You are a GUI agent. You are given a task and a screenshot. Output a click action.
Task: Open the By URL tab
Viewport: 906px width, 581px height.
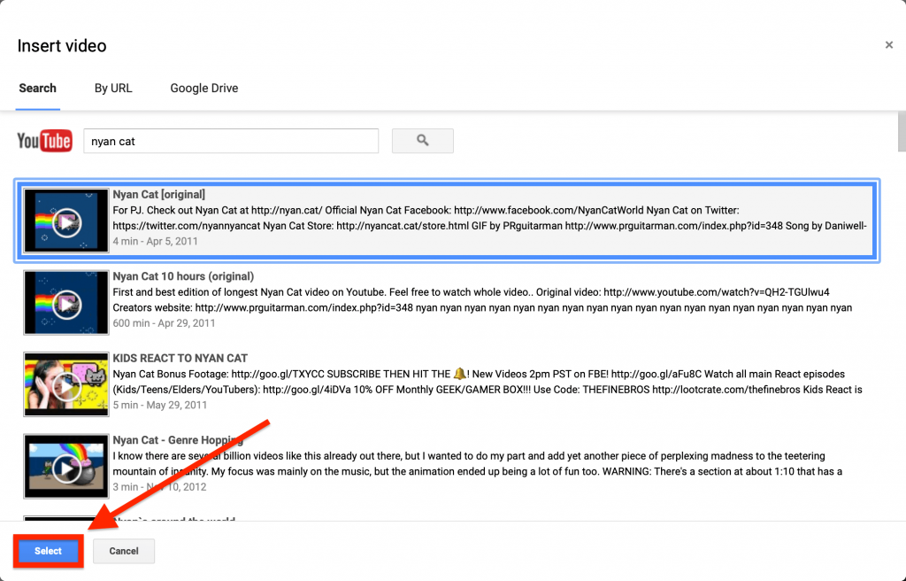coord(113,88)
